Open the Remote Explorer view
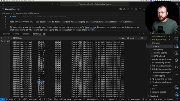The width and height of the screenshot is (180, 101). (176, 39)
